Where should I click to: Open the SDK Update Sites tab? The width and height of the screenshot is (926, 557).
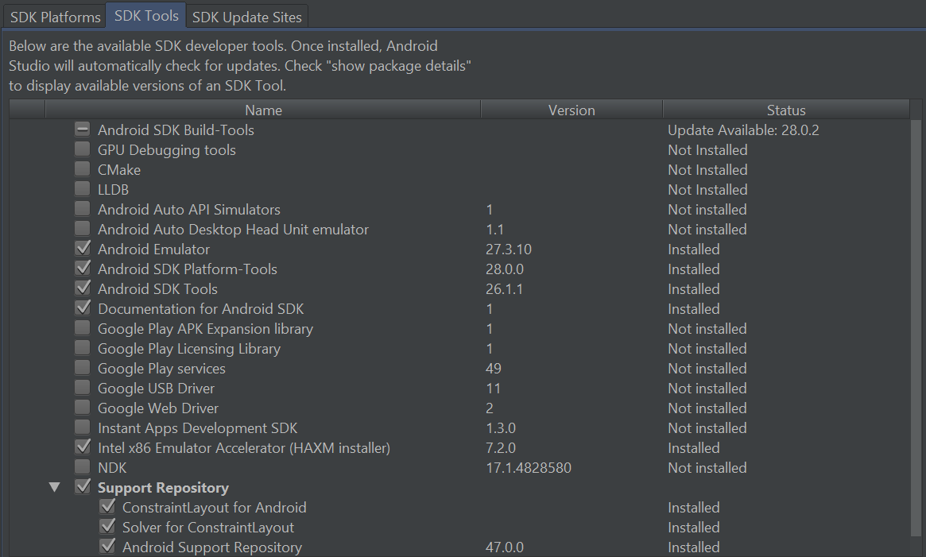click(247, 17)
